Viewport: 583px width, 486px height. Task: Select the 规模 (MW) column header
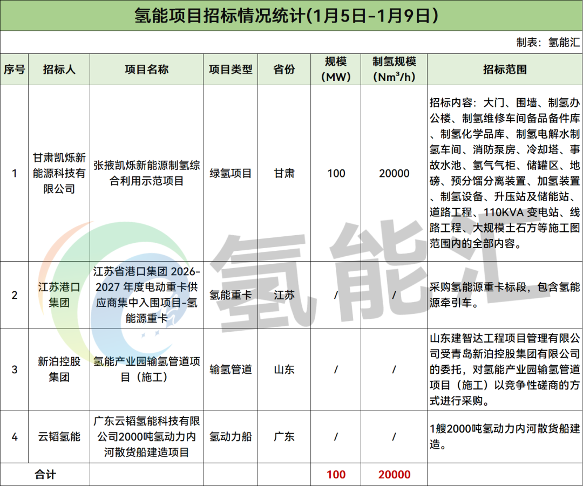336,70
